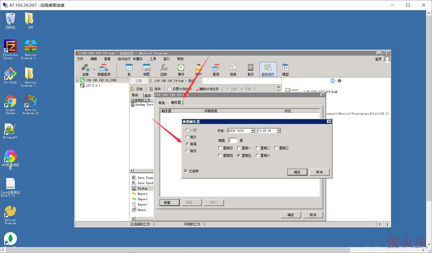
Task: Expand the 139.196.192.24_3306 connection tree node
Action: [77, 80]
